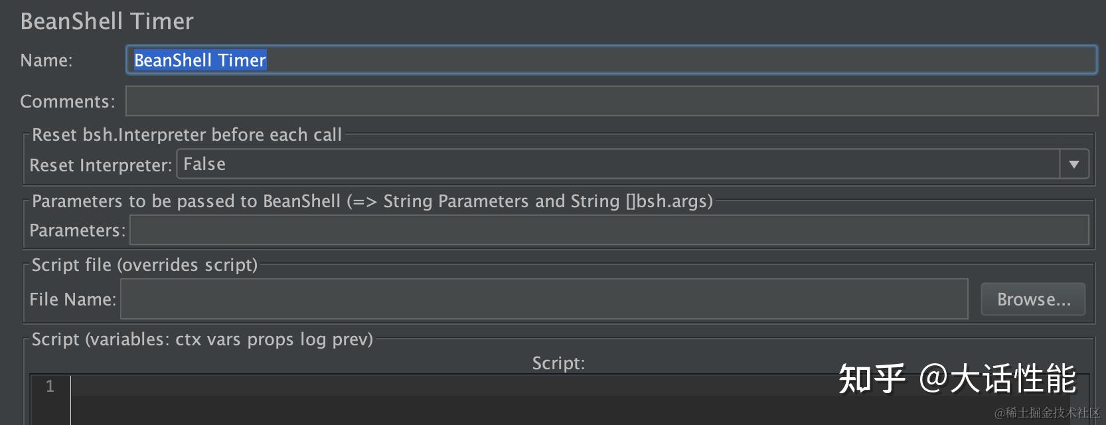Click the "Name:" label
1106x425 pixels.
tap(46, 60)
